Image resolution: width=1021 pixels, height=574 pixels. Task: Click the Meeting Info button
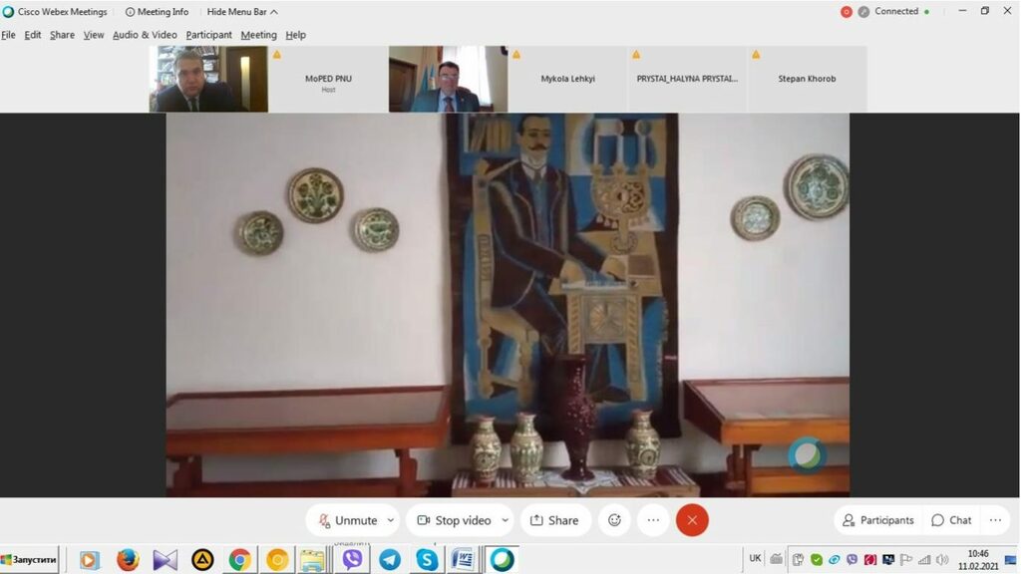click(x=157, y=12)
